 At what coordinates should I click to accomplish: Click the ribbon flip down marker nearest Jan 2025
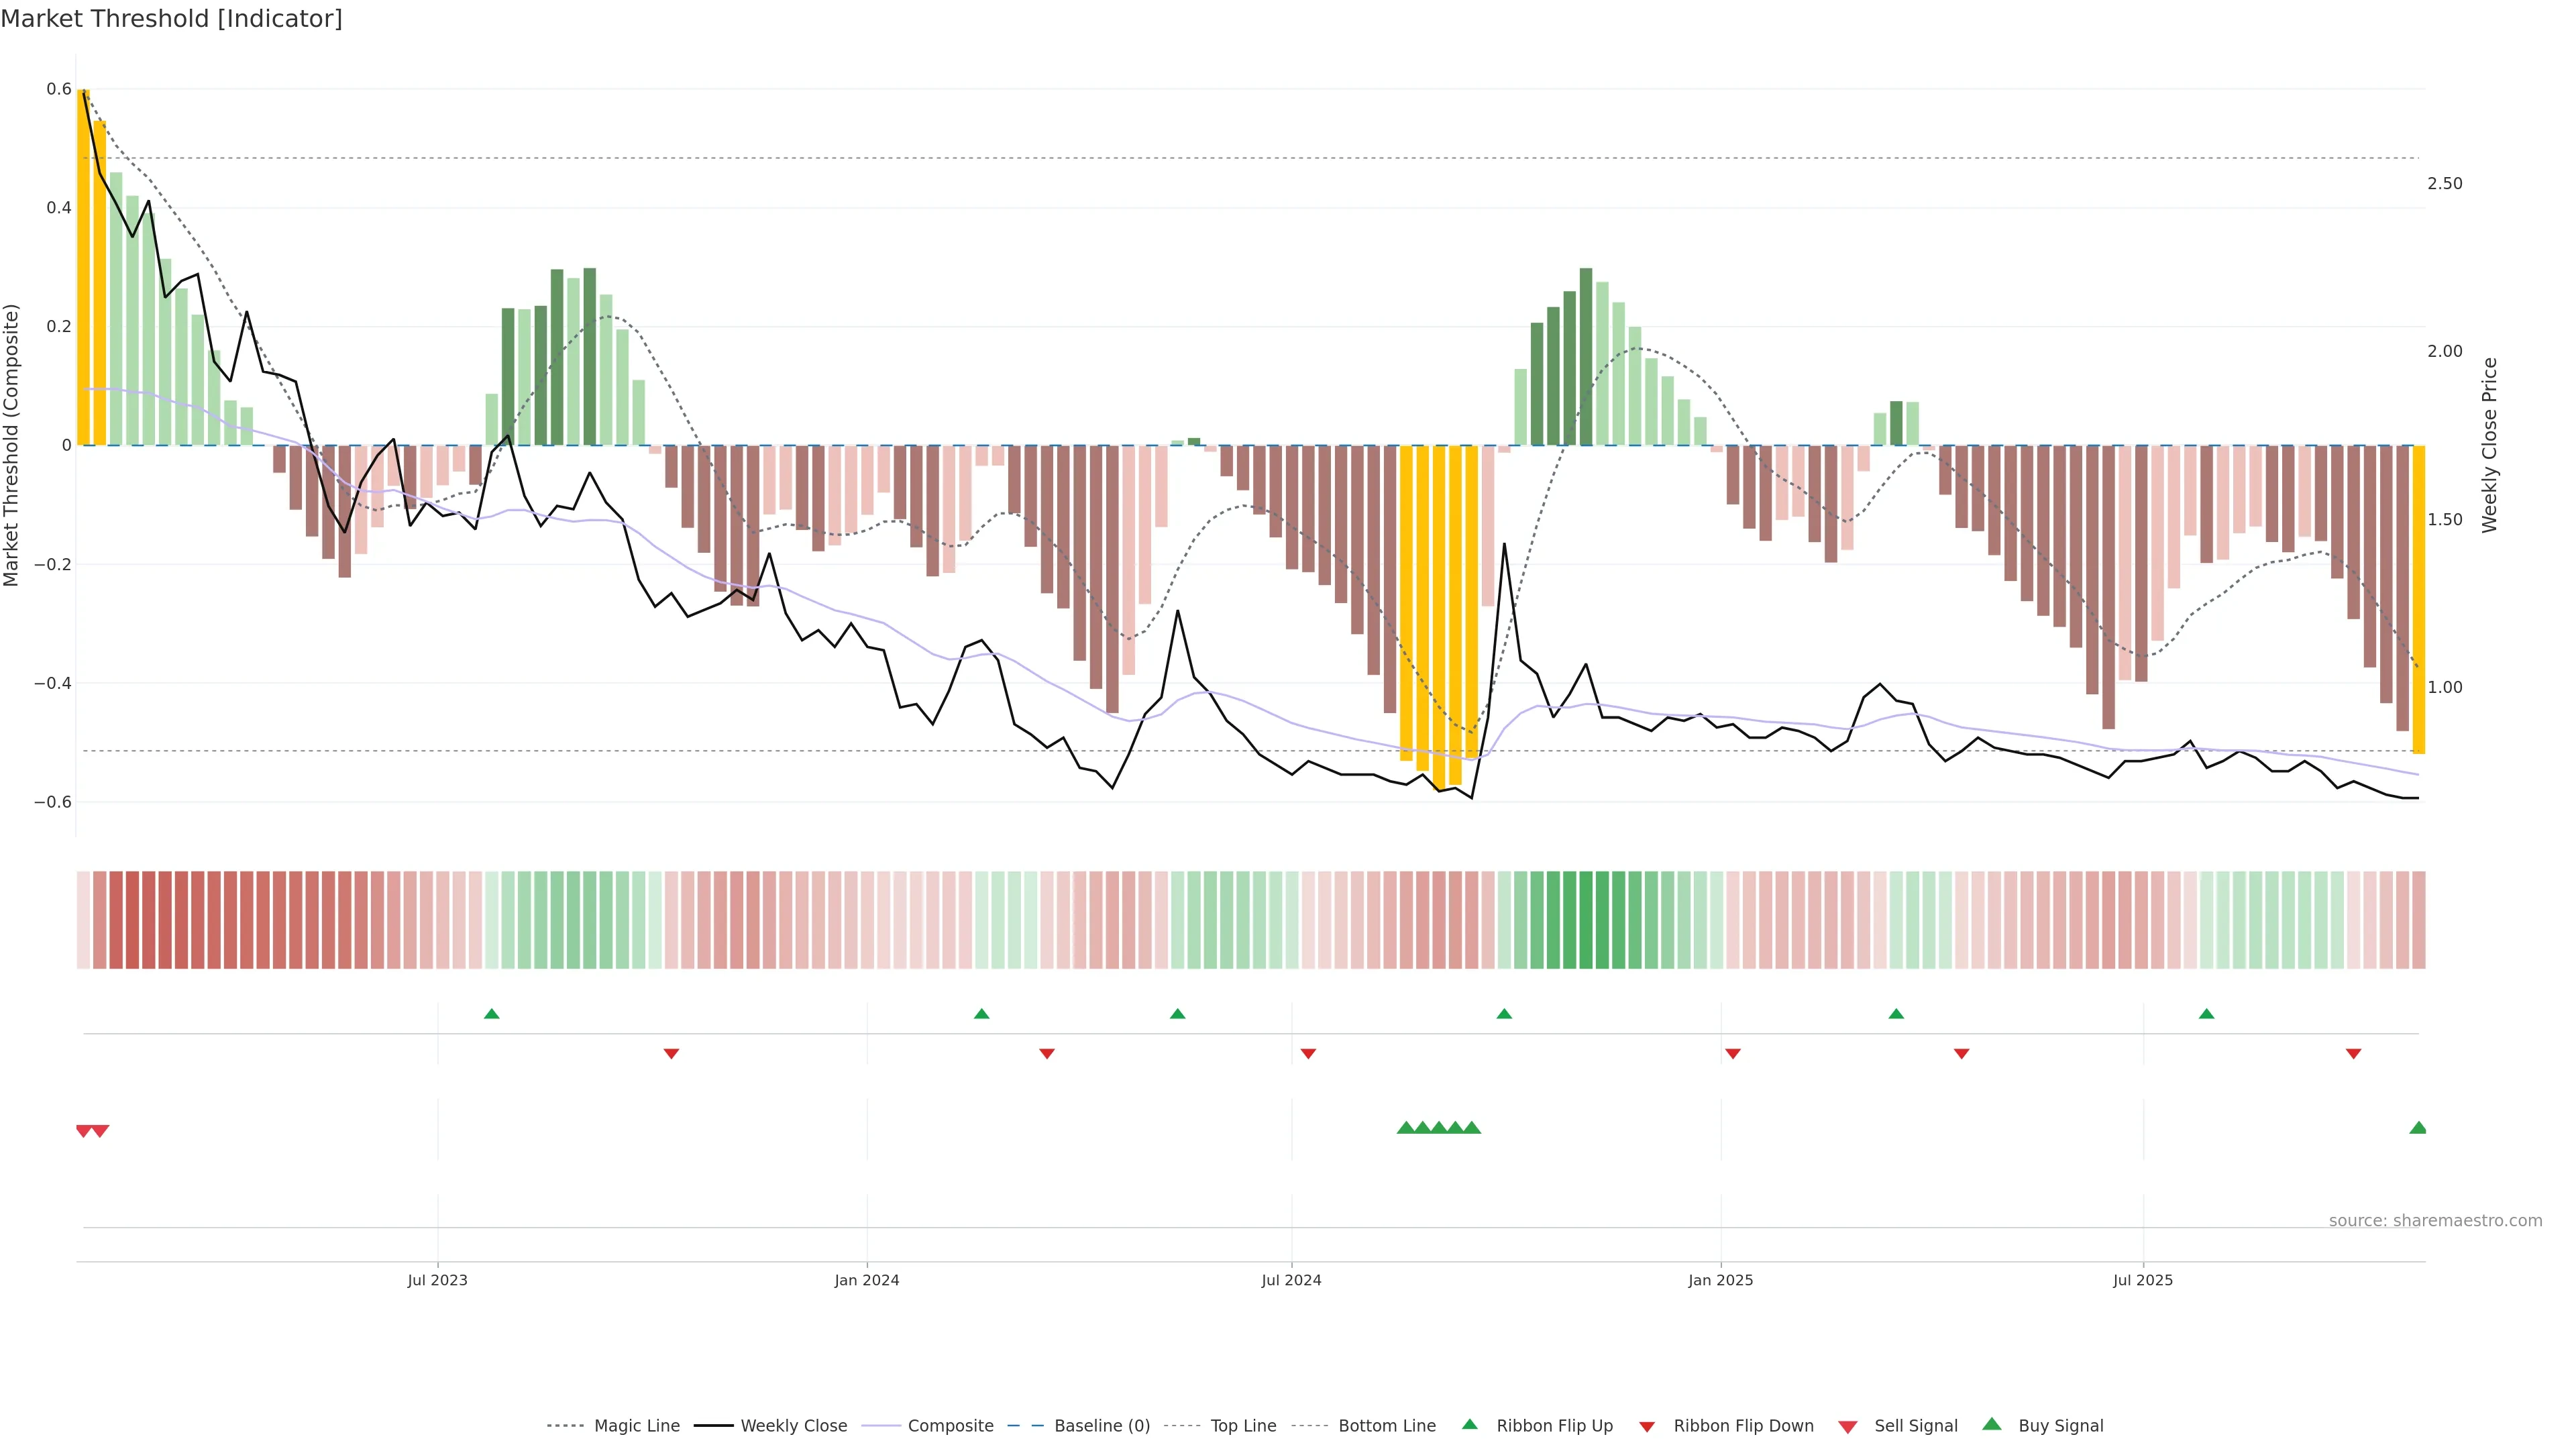click(1733, 1053)
